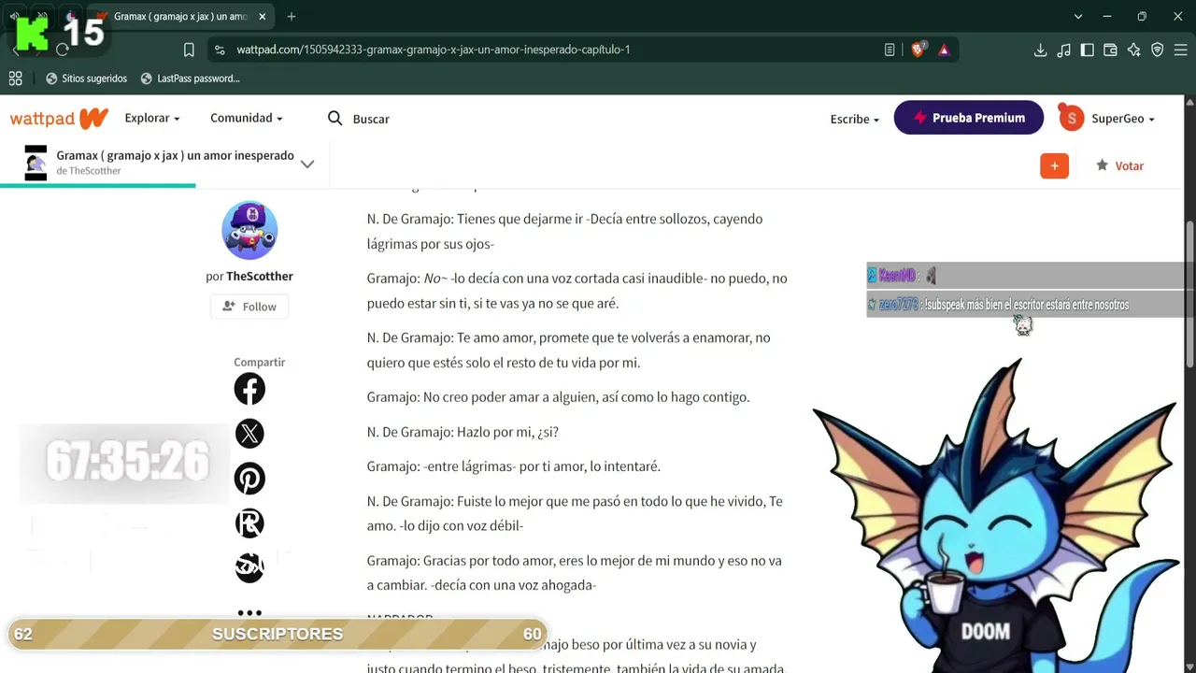
Task: Toggle reader mode icon in address bar
Action: coord(890,50)
